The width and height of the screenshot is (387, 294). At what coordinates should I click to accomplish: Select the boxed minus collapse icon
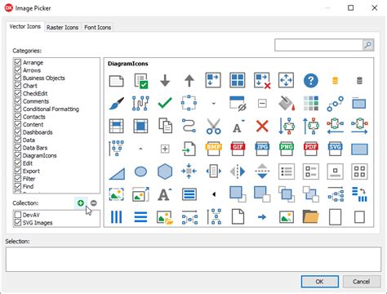pos(262,104)
